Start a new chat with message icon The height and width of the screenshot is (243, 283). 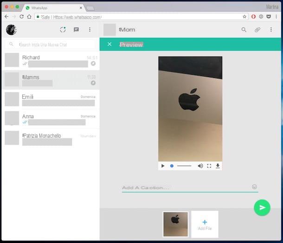point(76,30)
